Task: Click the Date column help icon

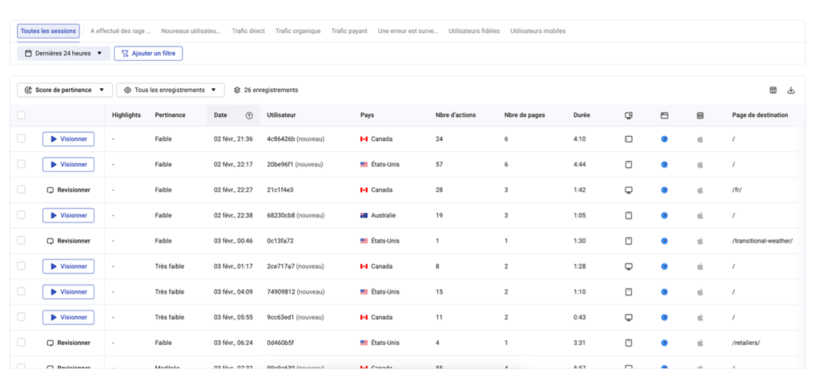Action: [x=249, y=115]
